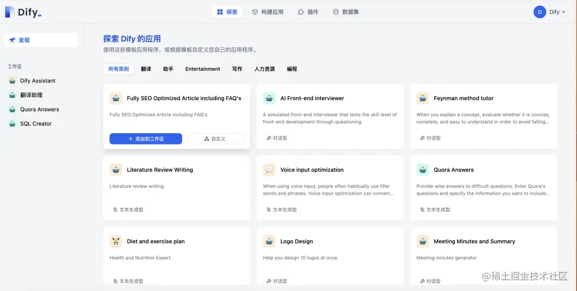Click the Meeting minutes generator description

[446, 258]
